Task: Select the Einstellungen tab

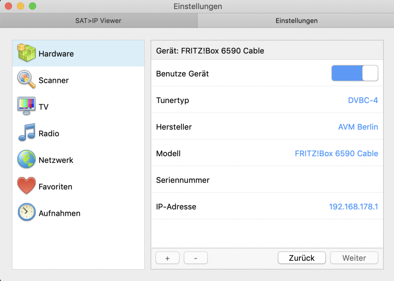Action: pyautogui.click(x=296, y=21)
